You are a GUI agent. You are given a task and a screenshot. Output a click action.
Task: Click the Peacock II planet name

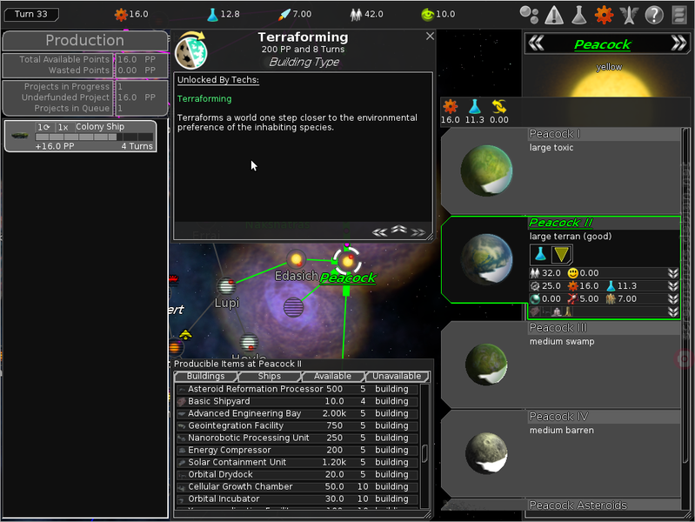561,223
